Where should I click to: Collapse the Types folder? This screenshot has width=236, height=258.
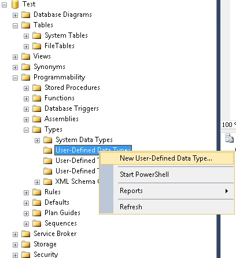(26, 130)
